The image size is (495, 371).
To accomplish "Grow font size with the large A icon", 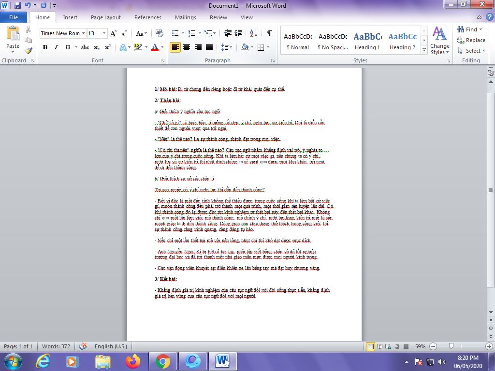I will point(113,33).
